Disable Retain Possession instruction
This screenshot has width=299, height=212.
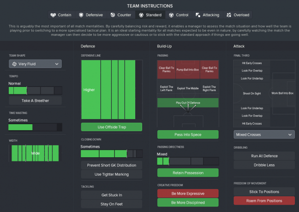pos(188,172)
